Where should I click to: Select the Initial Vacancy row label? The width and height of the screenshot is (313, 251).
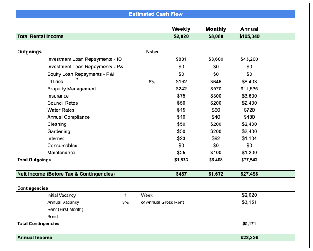tap(61, 196)
